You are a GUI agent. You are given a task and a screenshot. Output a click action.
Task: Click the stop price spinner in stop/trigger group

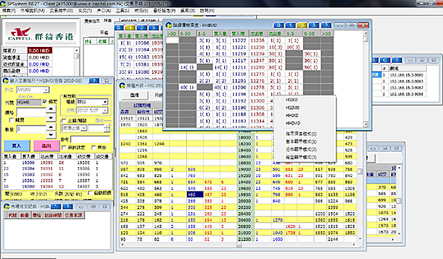tap(107, 128)
